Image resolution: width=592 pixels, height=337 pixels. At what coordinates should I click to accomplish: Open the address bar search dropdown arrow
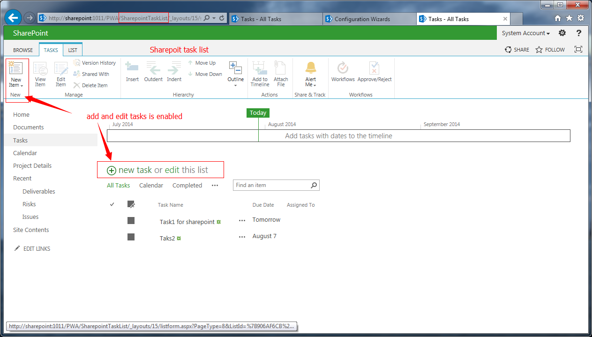click(214, 18)
